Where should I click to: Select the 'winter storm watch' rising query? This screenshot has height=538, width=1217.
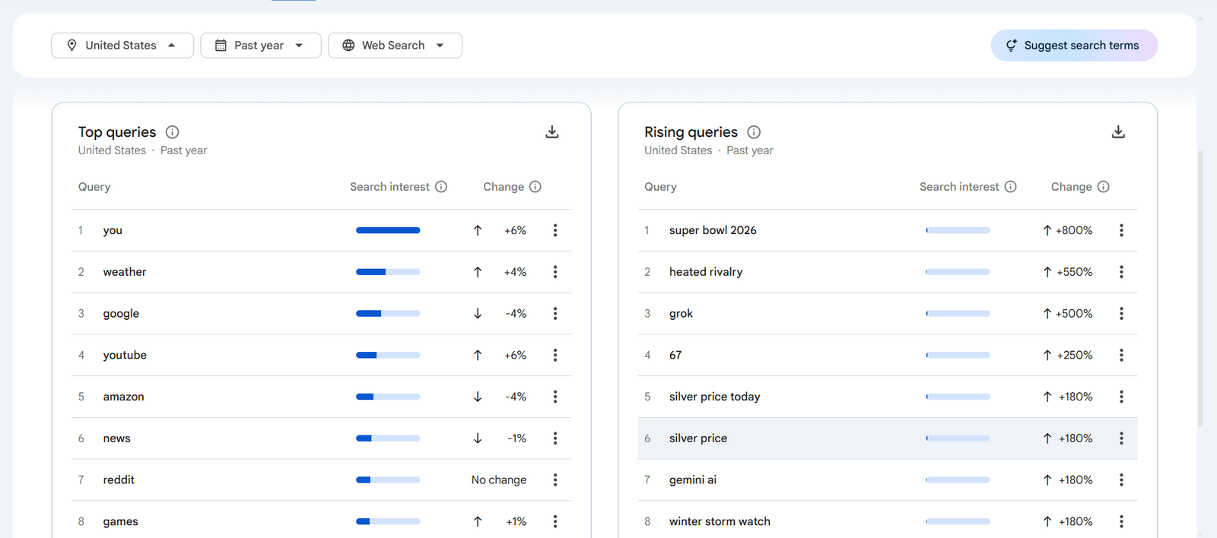(720, 521)
